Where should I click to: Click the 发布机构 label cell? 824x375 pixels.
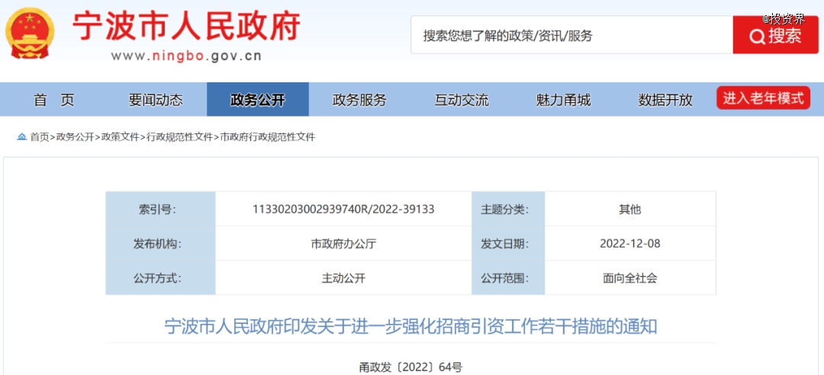point(161,244)
